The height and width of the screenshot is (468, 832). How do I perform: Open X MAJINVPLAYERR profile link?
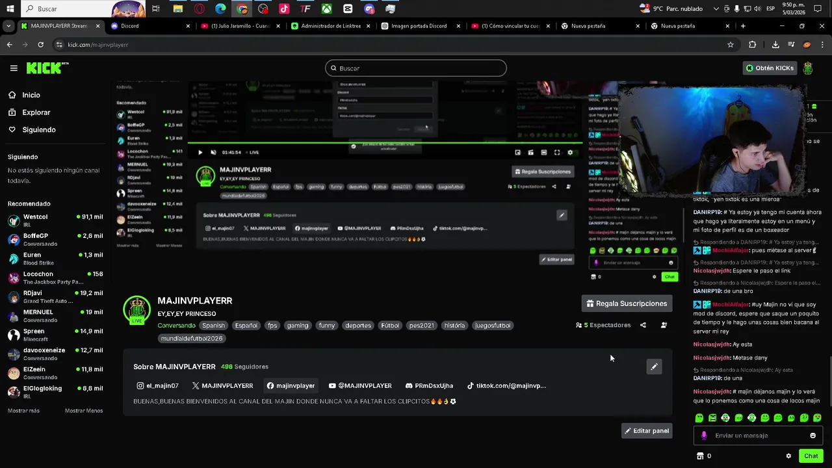point(222,385)
